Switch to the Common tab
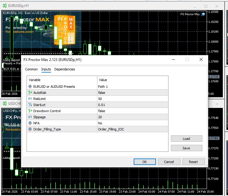 pos(31,69)
